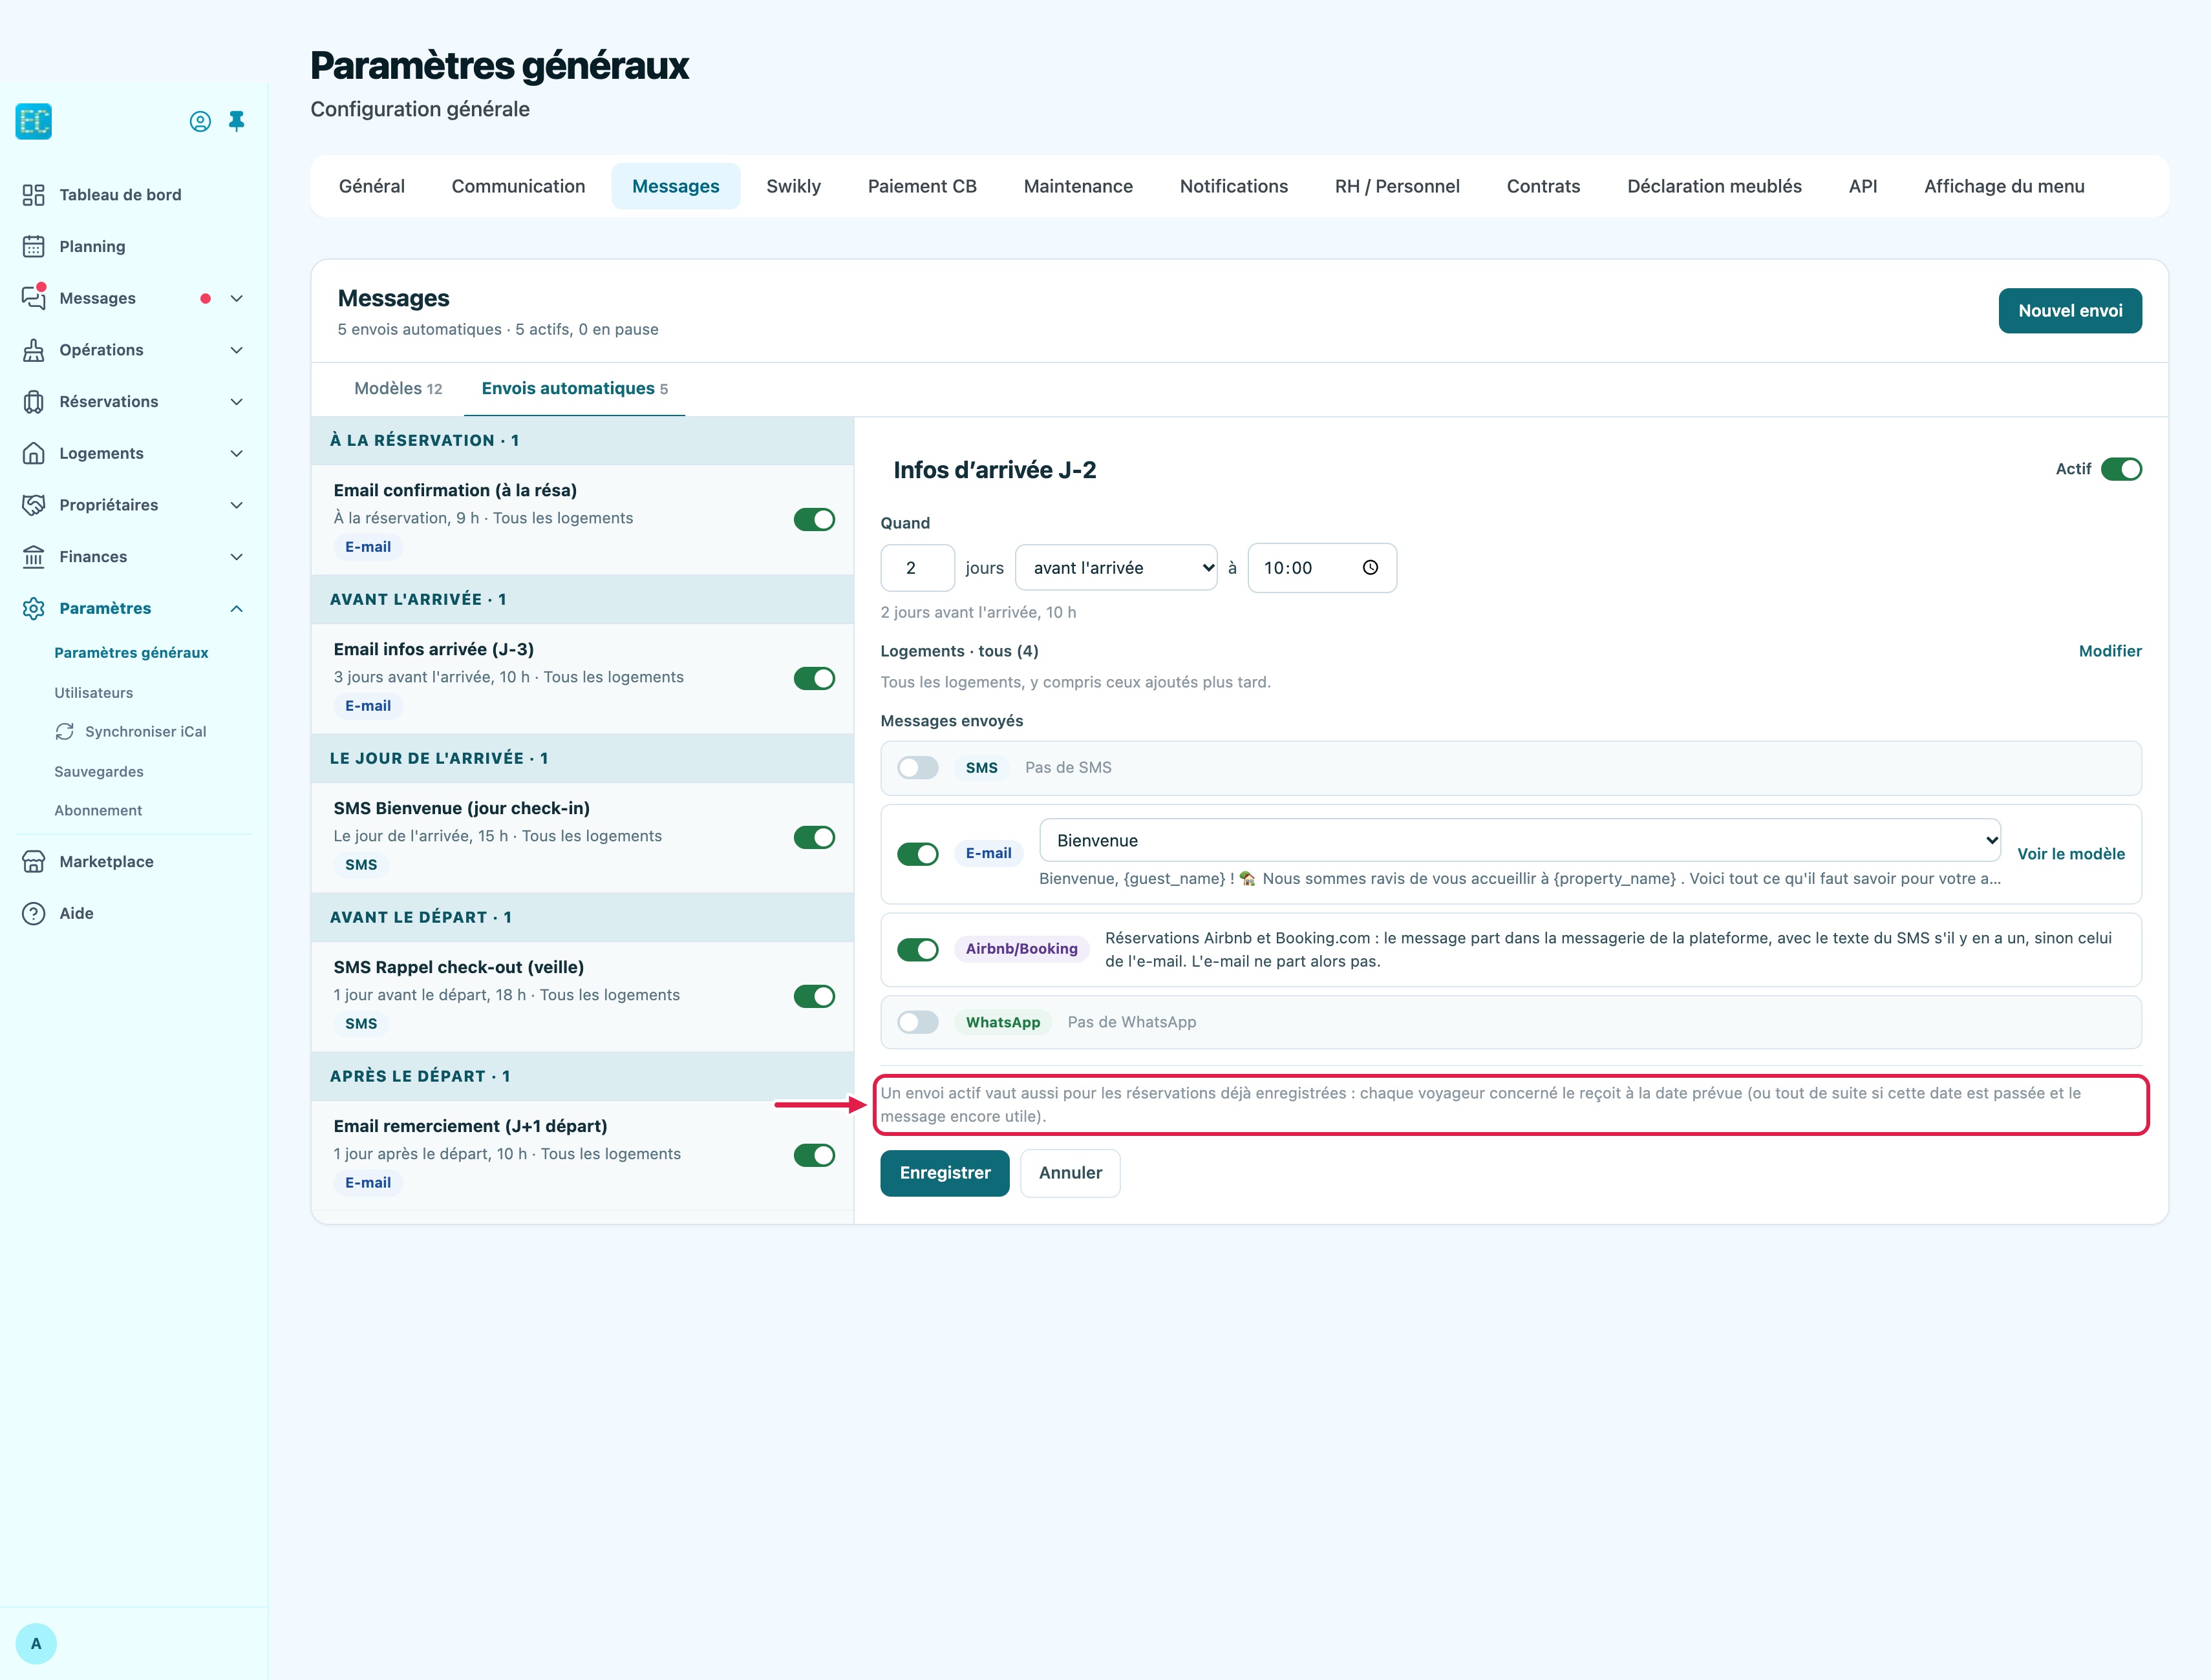The height and width of the screenshot is (1680, 2211).
Task: Click the Marketplace store icon
Action: pos(34,861)
